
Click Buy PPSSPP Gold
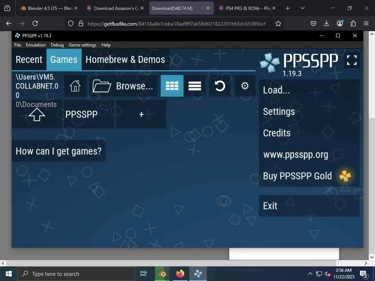[309, 176]
